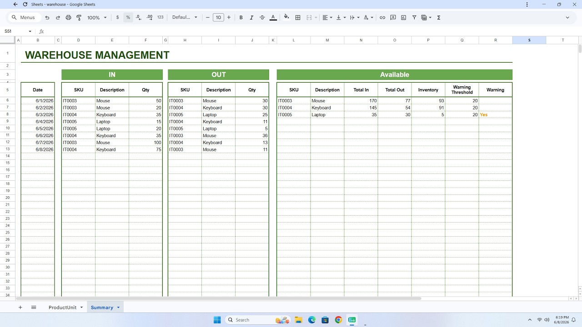Add a new sheet with plus icon
This screenshot has height=327, width=582.
pos(20,307)
